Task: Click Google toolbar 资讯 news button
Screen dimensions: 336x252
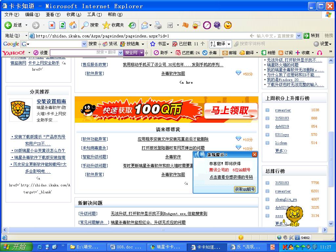Action: pos(110,44)
